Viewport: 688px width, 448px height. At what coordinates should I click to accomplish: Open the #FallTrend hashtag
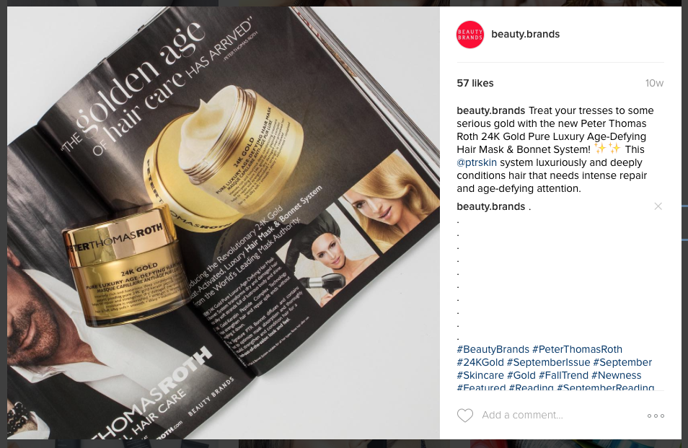click(x=563, y=376)
